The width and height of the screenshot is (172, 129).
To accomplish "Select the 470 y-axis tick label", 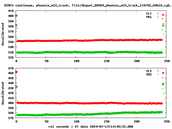I will coord(11,68).
